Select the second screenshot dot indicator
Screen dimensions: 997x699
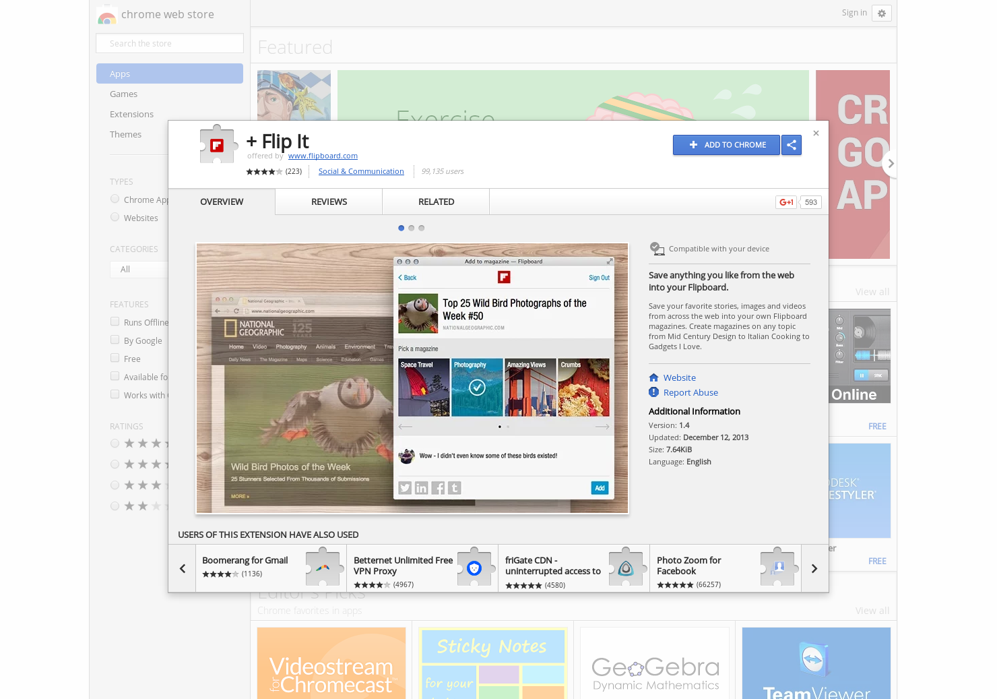411,228
